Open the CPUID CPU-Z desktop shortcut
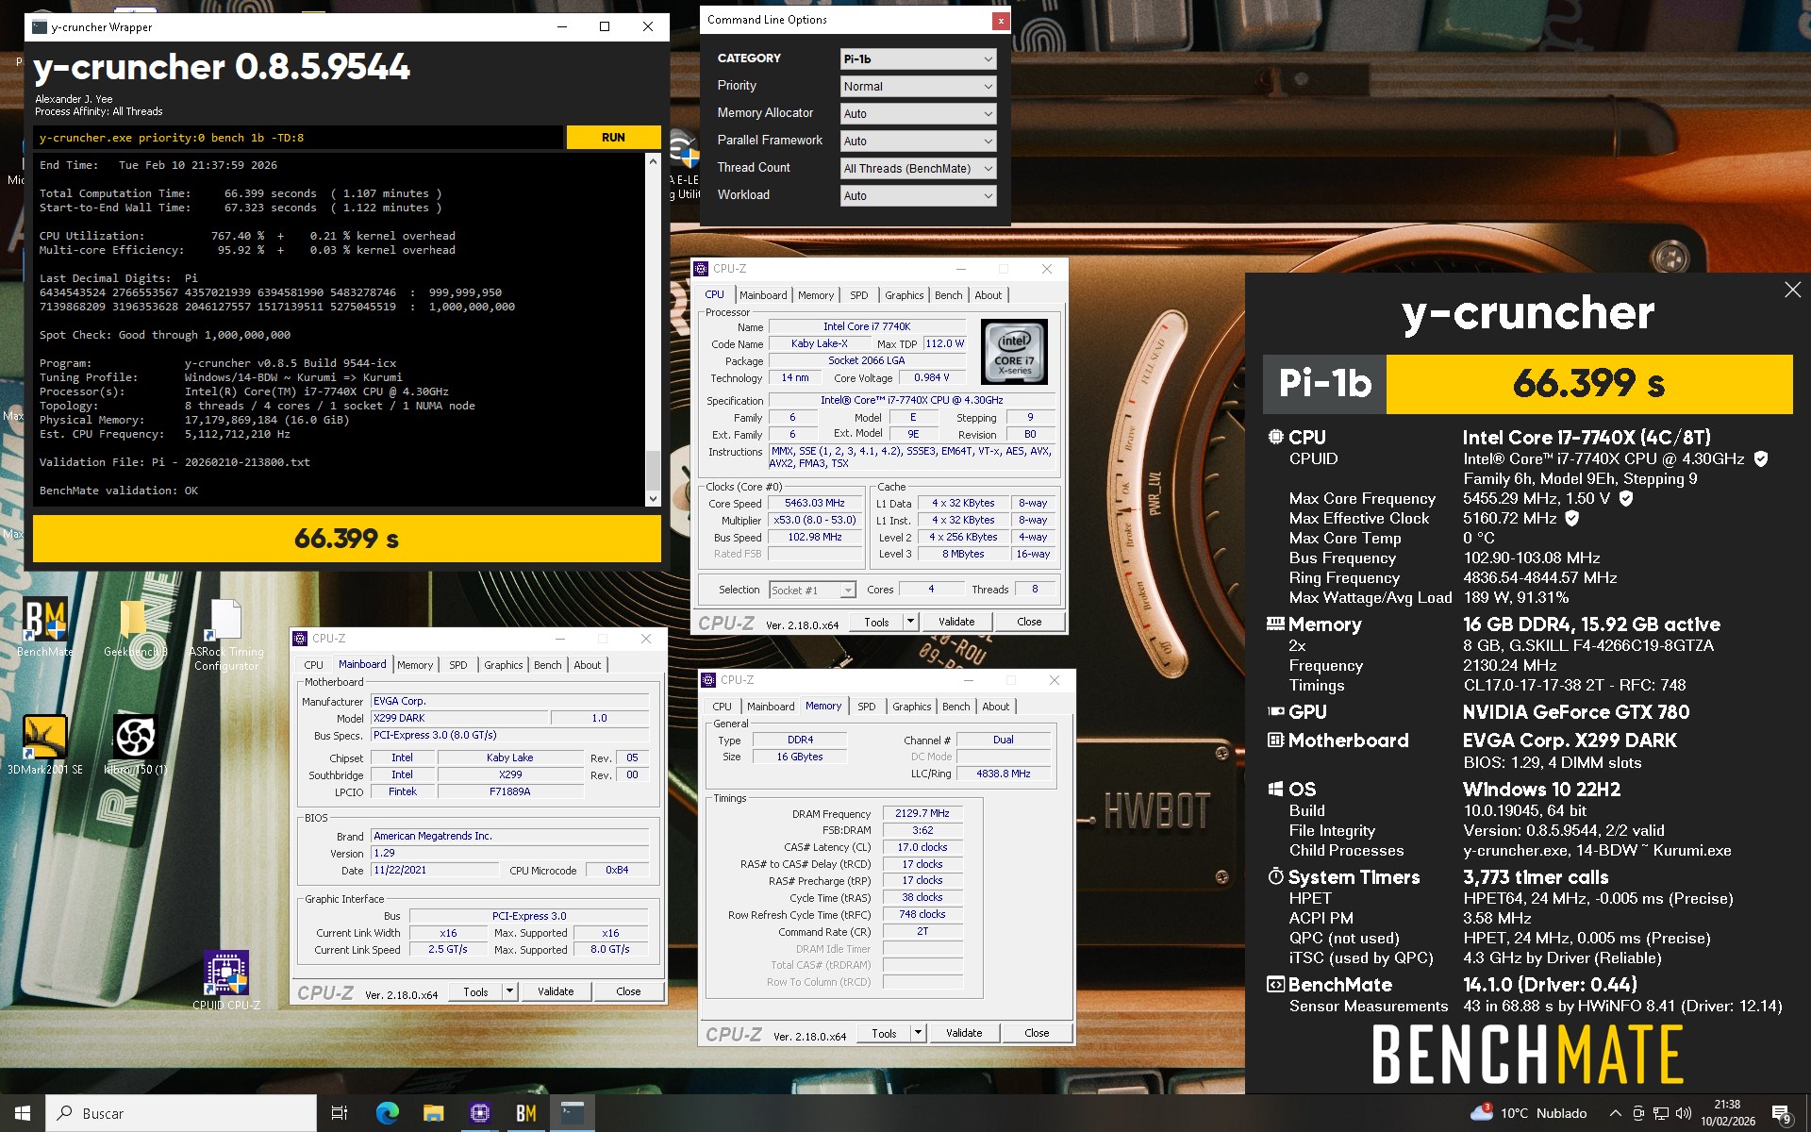The image size is (1811, 1132). click(226, 974)
